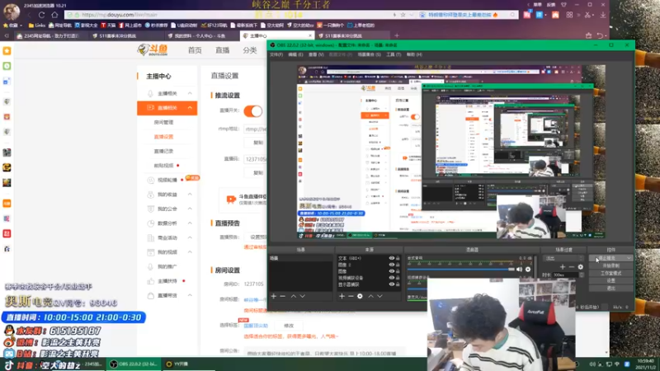The image size is (660, 371).
Task: Collapse 直播相关 orange section chevron
Action: (190, 108)
